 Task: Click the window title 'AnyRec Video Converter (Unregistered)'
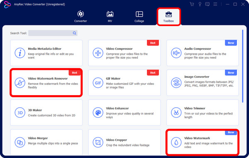click(39, 4)
